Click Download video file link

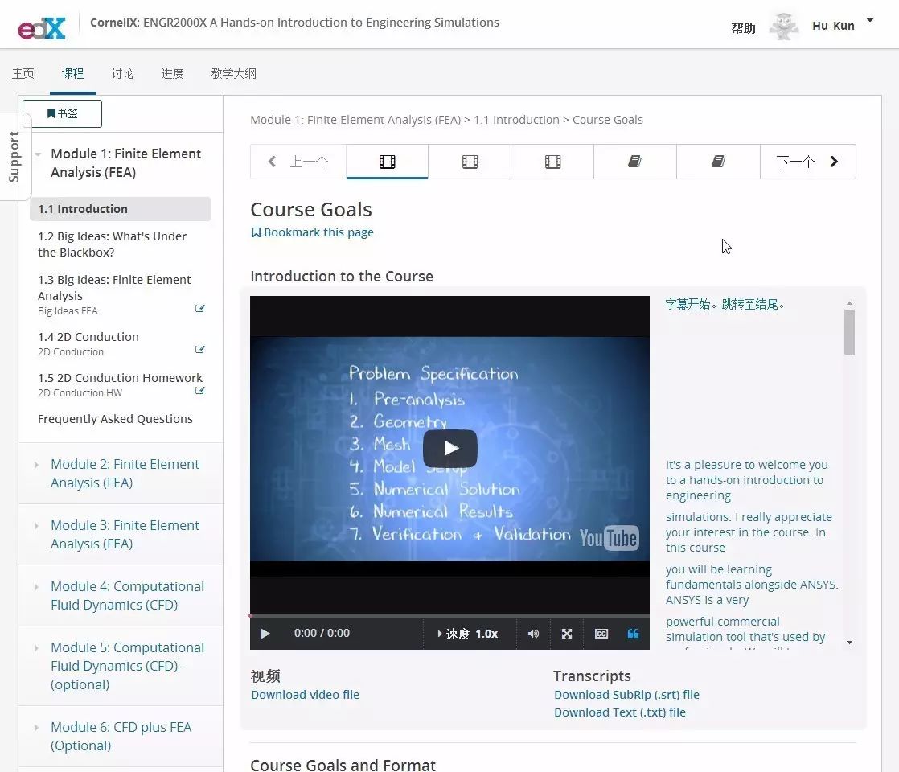tap(305, 695)
